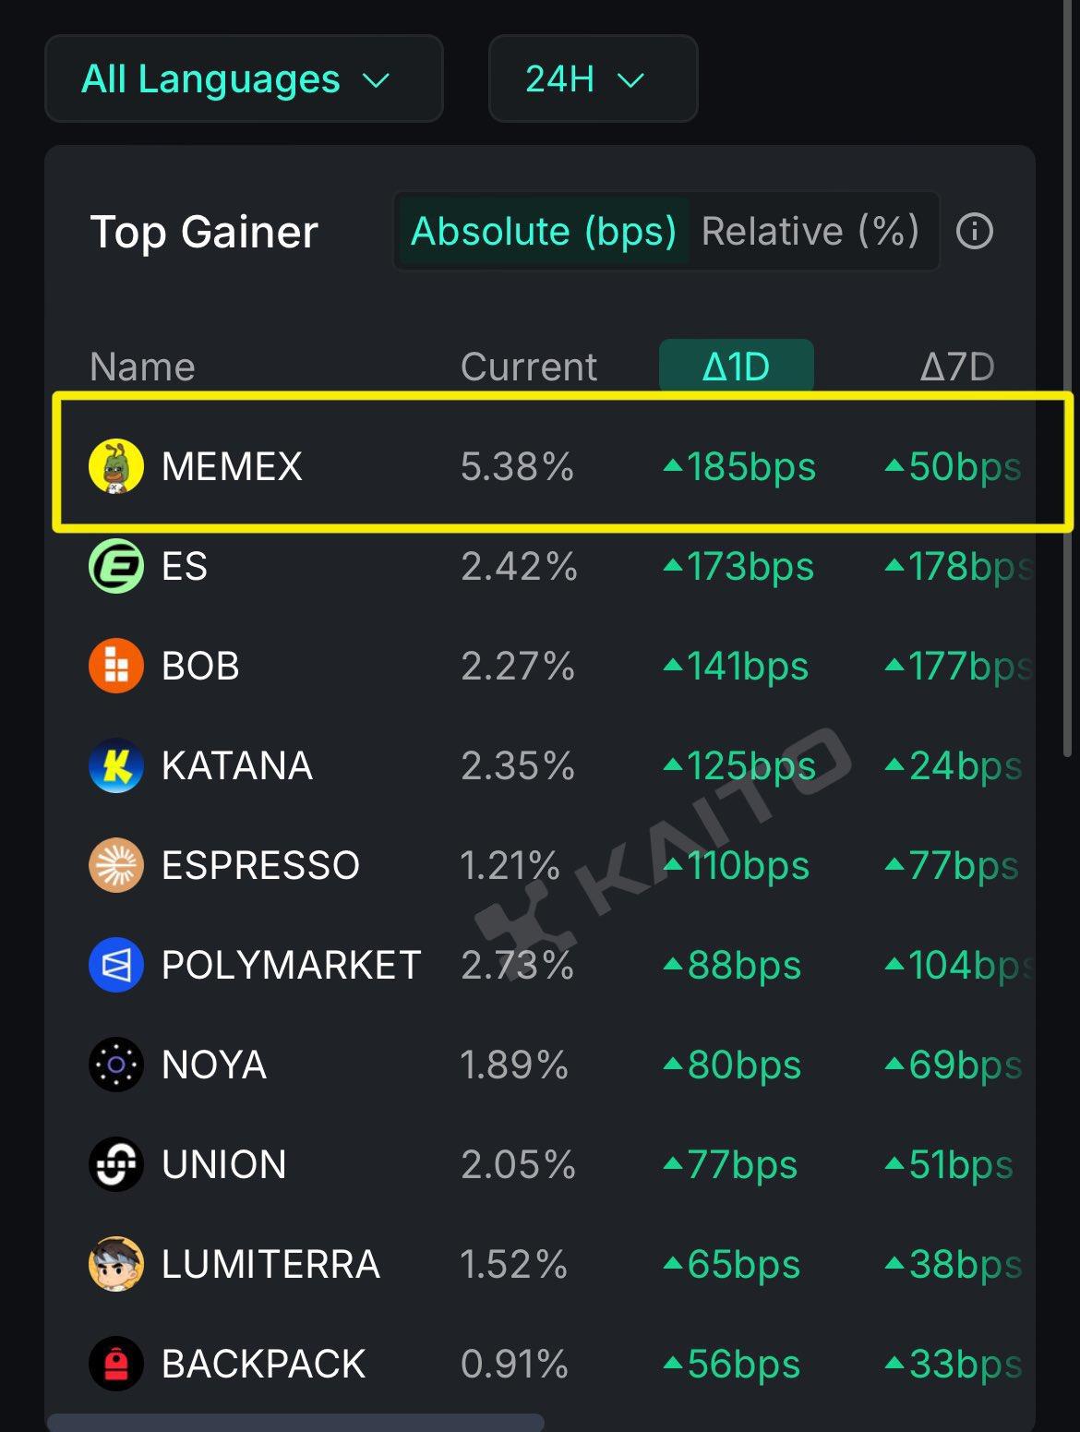Open the All Languages dropdown
Image resolution: width=1080 pixels, height=1432 pixels.
244,79
